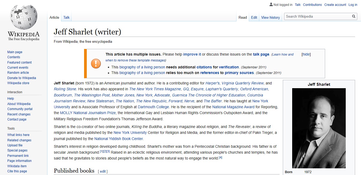
Task: Open the Dartmouth College link
Action: (x=153, y=107)
